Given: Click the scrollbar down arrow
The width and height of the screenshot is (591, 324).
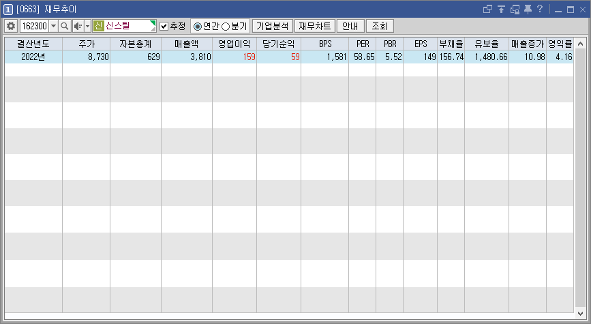Looking at the screenshot, I should 581,314.
